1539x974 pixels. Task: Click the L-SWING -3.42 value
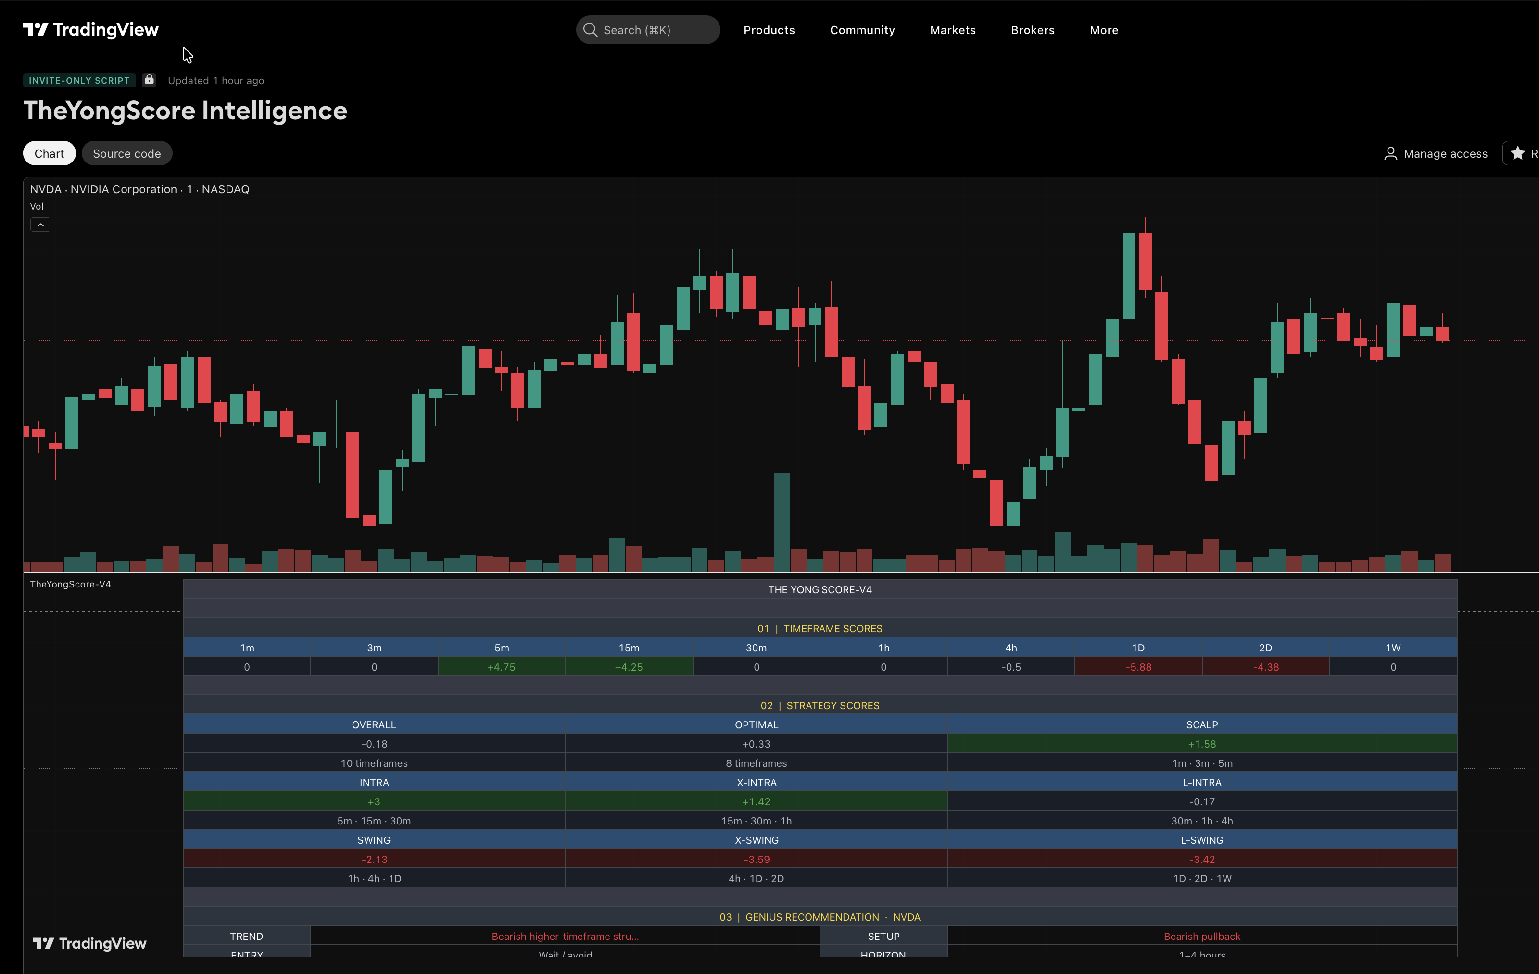click(x=1201, y=859)
